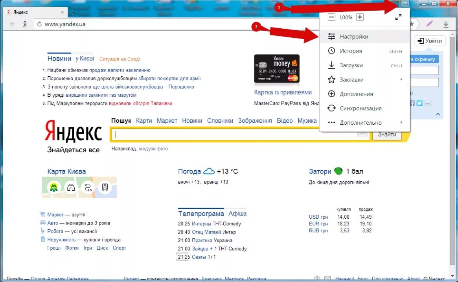Increase zoom with the plus button
458x282 pixels.
pyautogui.click(x=360, y=17)
